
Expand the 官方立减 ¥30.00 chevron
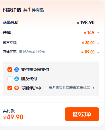(x=98, y=43)
